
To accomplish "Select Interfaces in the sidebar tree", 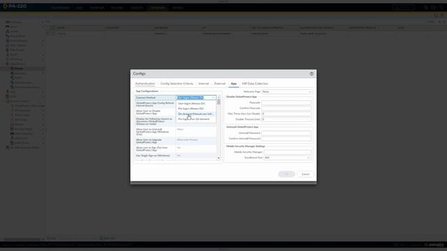I will pyautogui.click(x=16, y=22).
